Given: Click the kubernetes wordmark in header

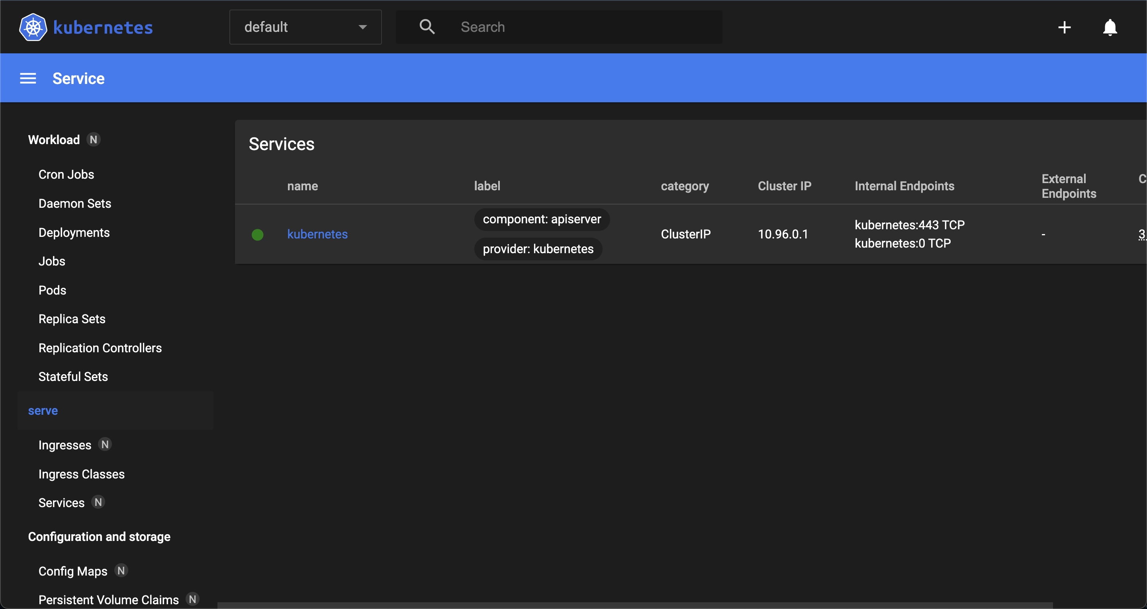Looking at the screenshot, I should (x=103, y=27).
